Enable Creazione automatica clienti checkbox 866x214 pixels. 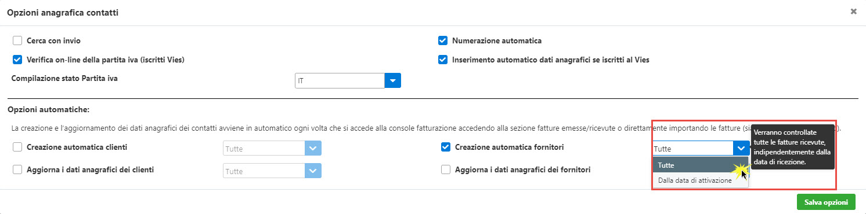(17, 147)
